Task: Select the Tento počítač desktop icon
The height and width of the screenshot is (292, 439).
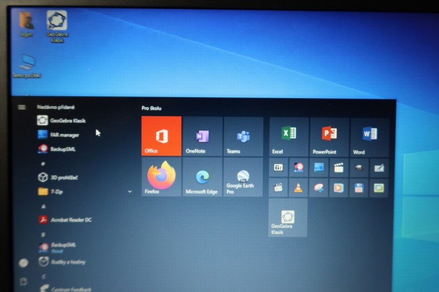Action: click(27, 66)
